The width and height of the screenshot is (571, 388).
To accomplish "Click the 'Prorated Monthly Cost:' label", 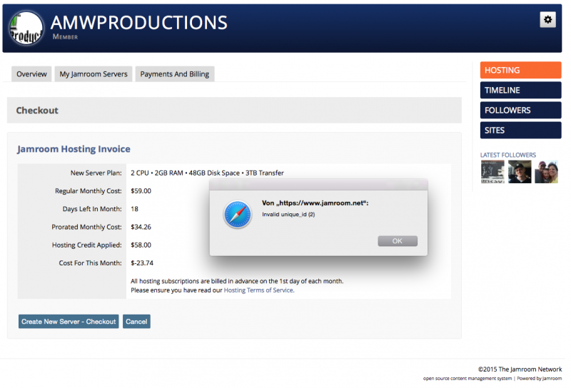I will (86, 227).
